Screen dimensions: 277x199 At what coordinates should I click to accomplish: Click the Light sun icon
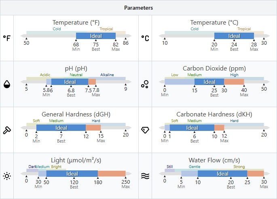7,176
